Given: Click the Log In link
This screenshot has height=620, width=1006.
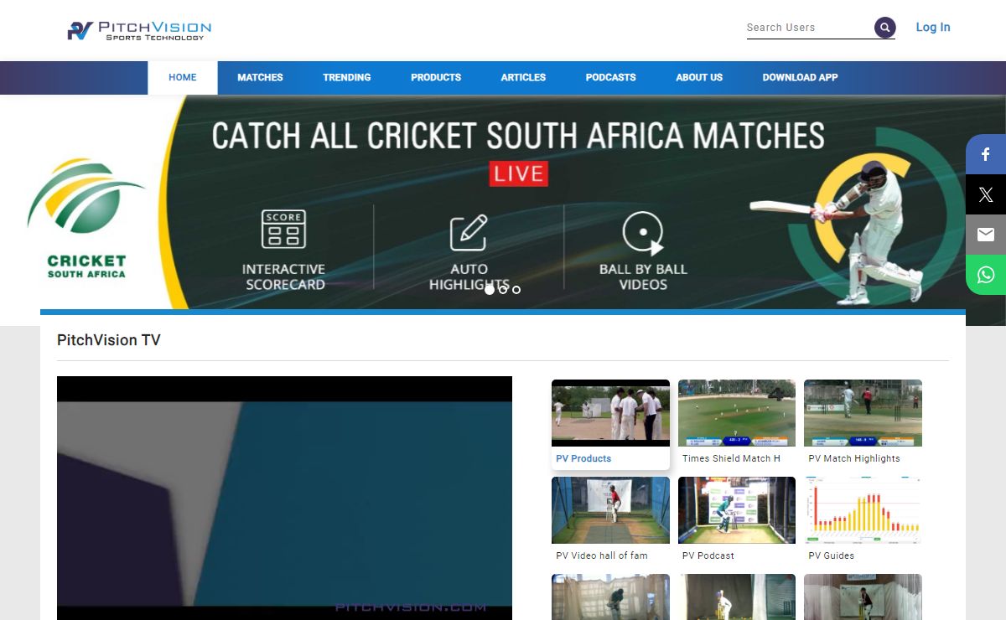Looking at the screenshot, I should (933, 28).
